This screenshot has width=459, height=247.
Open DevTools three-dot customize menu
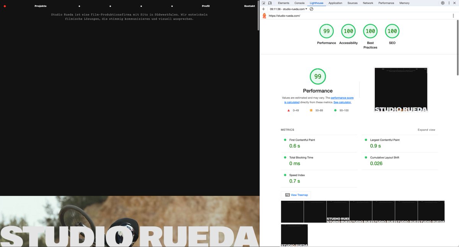(449, 3)
